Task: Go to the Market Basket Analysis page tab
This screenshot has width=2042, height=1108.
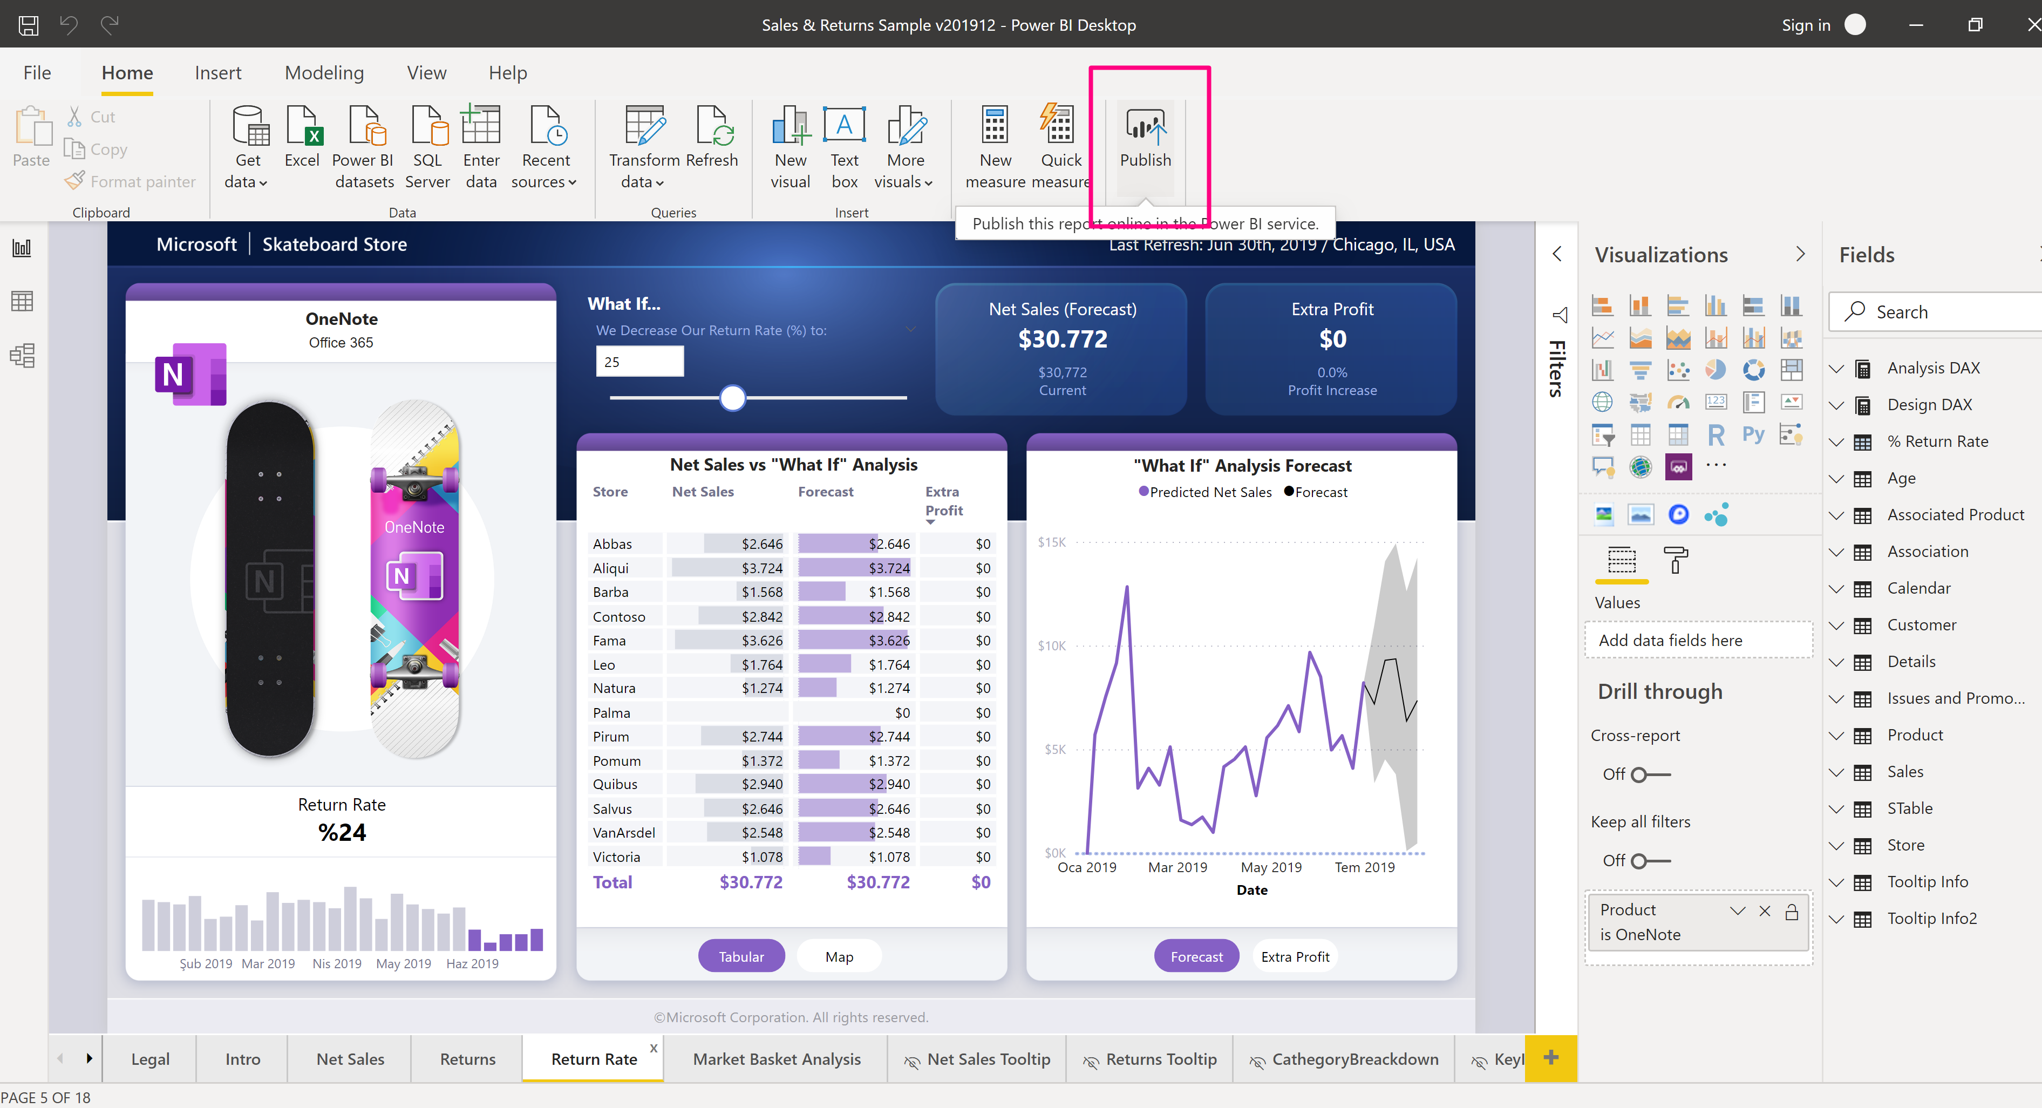Action: tap(776, 1059)
